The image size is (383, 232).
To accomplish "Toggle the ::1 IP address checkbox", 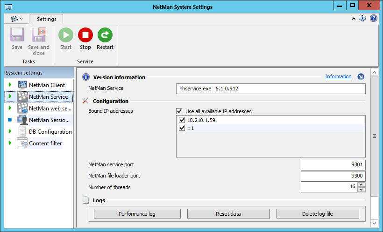I will [x=182, y=128].
